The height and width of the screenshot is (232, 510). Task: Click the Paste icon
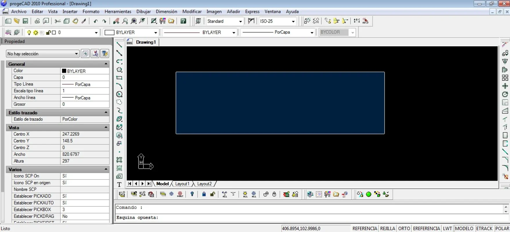75,21
